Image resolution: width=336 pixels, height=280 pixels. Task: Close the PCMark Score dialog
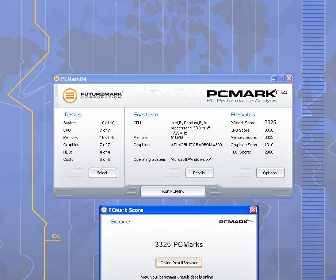pyautogui.click(x=253, y=210)
